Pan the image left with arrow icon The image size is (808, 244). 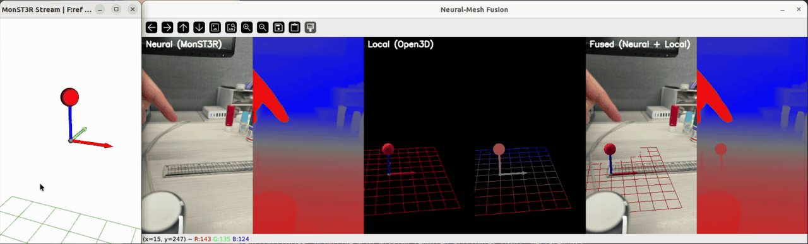point(151,27)
